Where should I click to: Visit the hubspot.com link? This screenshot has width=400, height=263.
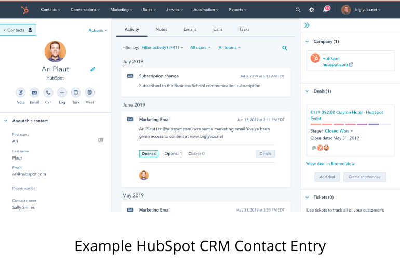pos(335,64)
